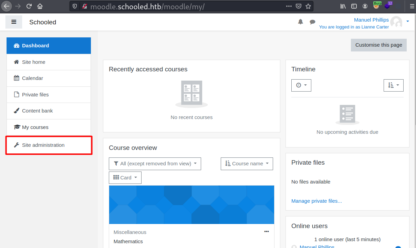Open the three-dot menu on Mathematics card
The image size is (416, 248).
(x=267, y=232)
